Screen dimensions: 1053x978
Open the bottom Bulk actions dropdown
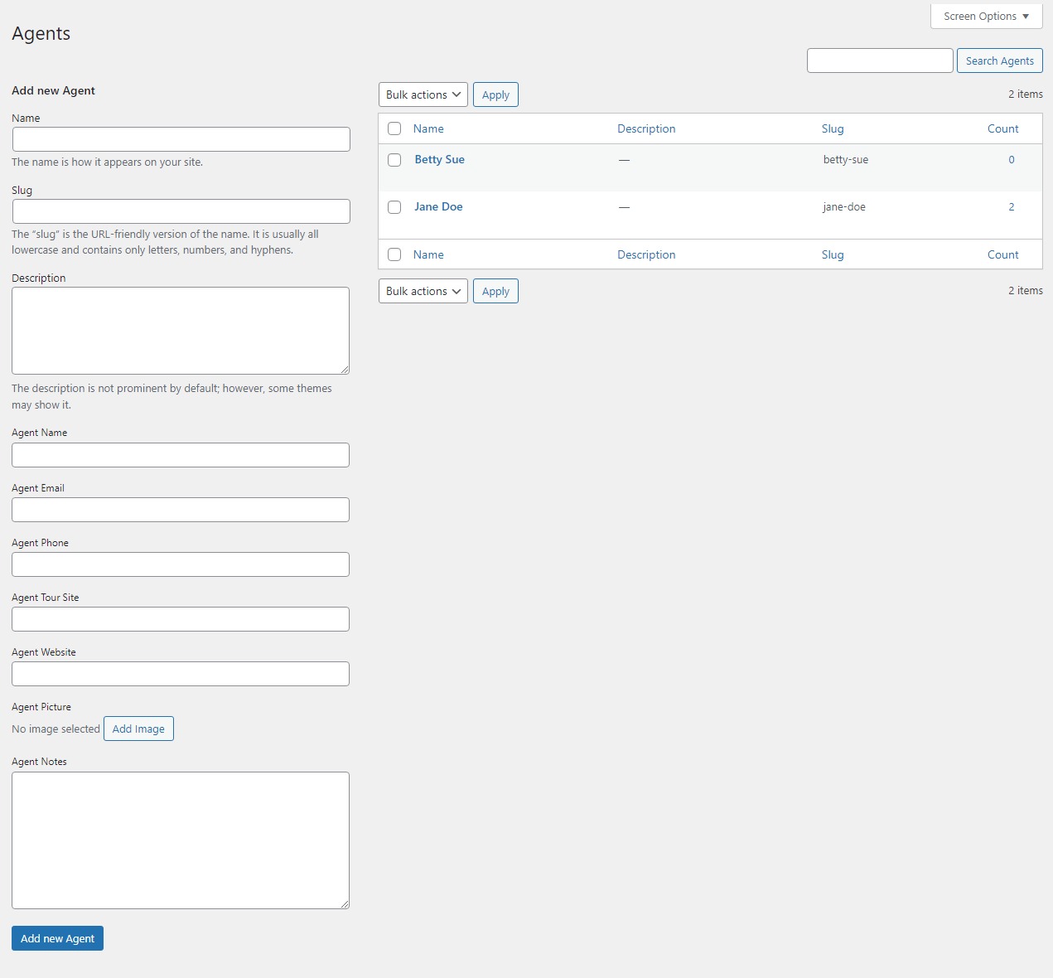pyautogui.click(x=423, y=291)
